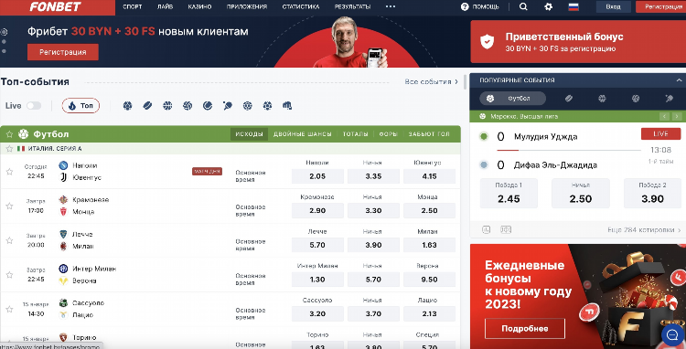Star the Лечче – Милан match
This screenshot has width=686, height=349.
tap(9, 240)
